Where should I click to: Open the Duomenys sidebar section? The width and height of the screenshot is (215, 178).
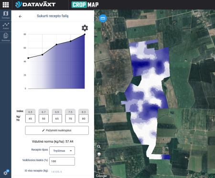click(x=6, y=37)
